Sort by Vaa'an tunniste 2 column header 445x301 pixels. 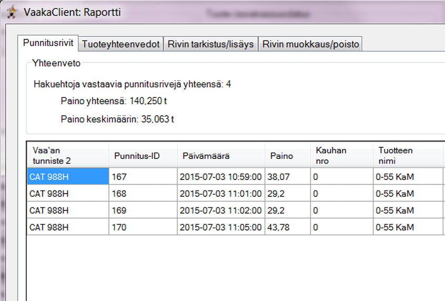[x=68, y=155]
